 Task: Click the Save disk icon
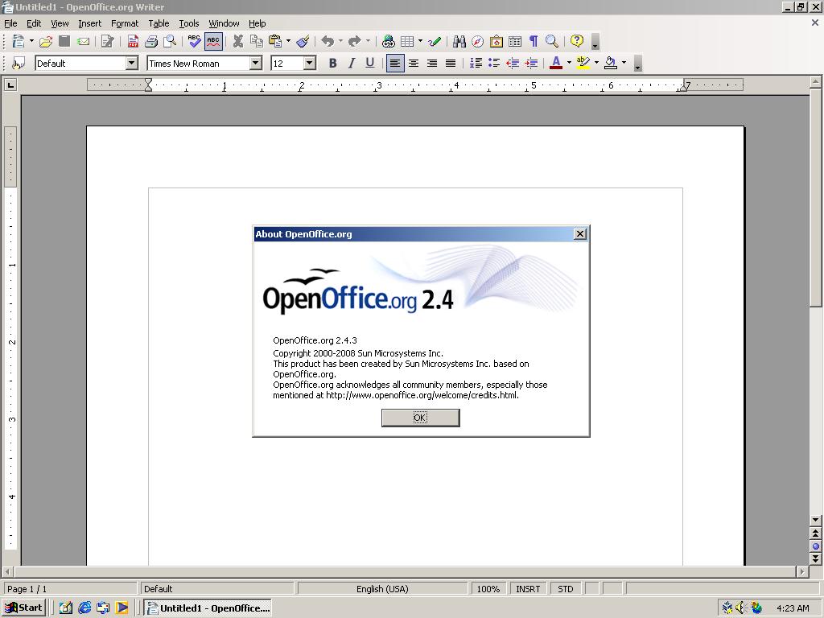click(64, 41)
